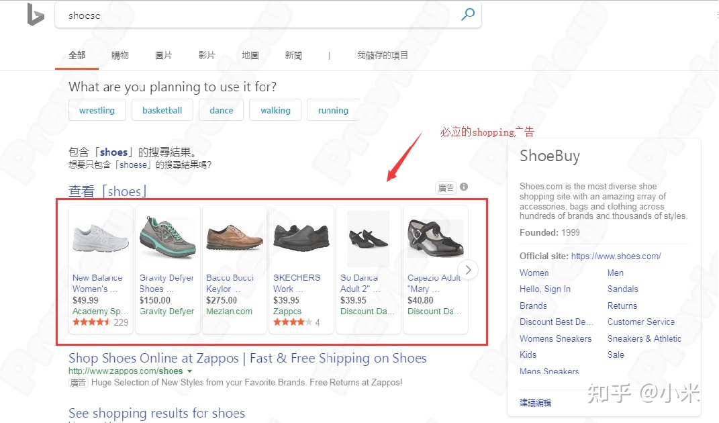This screenshot has height=423, width=719.
Task: Open Shop Shoes Online at Zappos result
Action: [248, 358]
